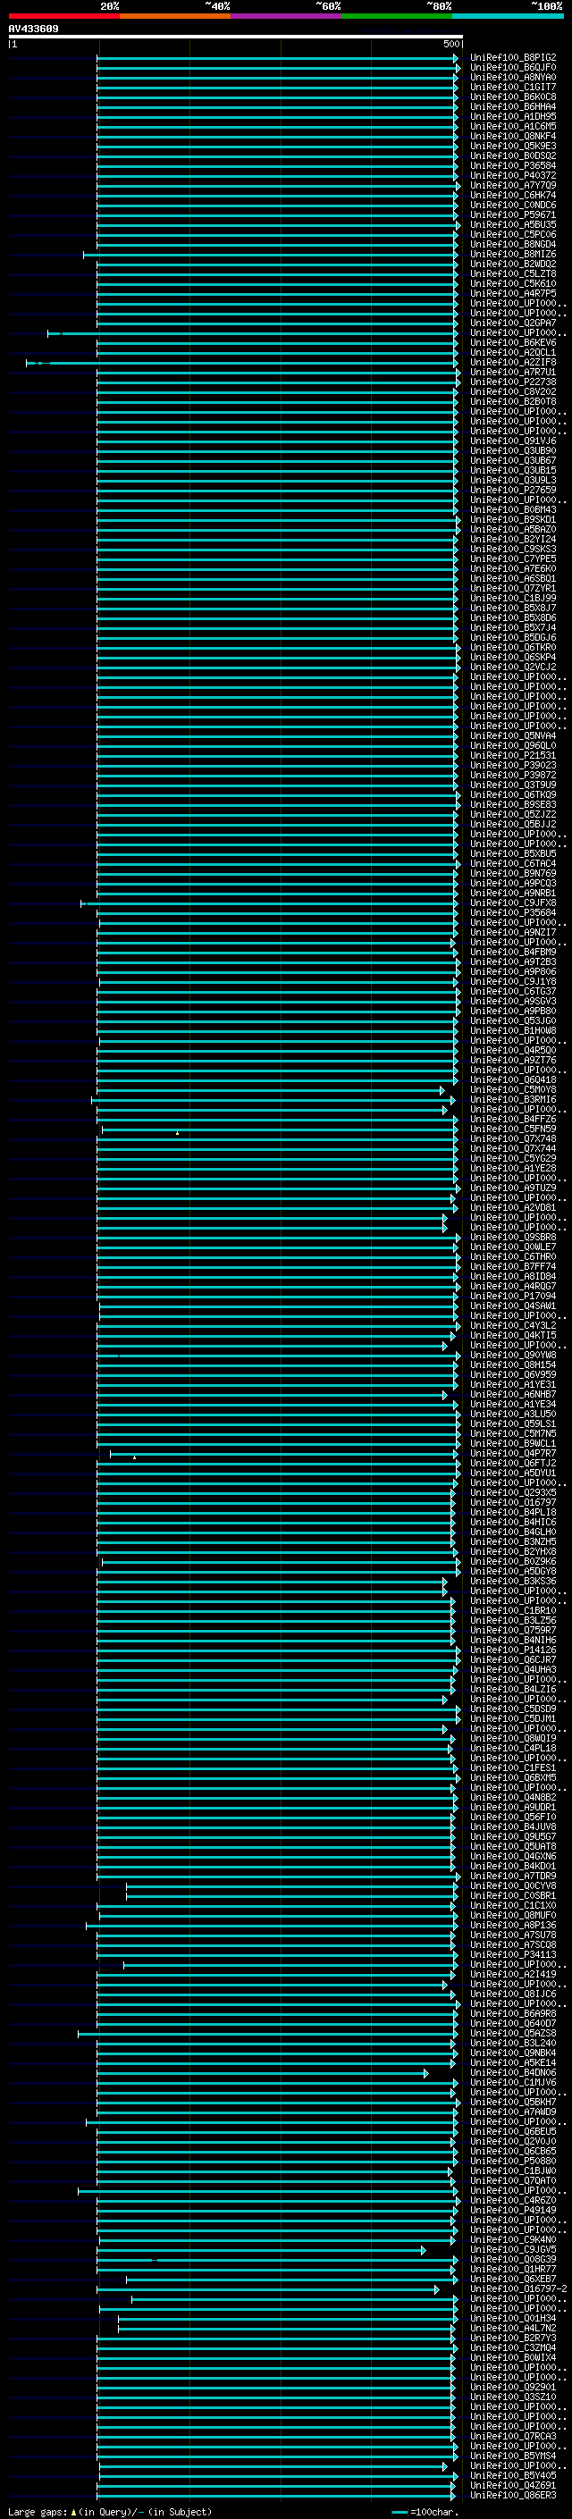The width and height of the screenshot is (572, 2519).
Task: Select the UniRef100_A7Y7Q9 entry
Action: (x=513, y=186)
